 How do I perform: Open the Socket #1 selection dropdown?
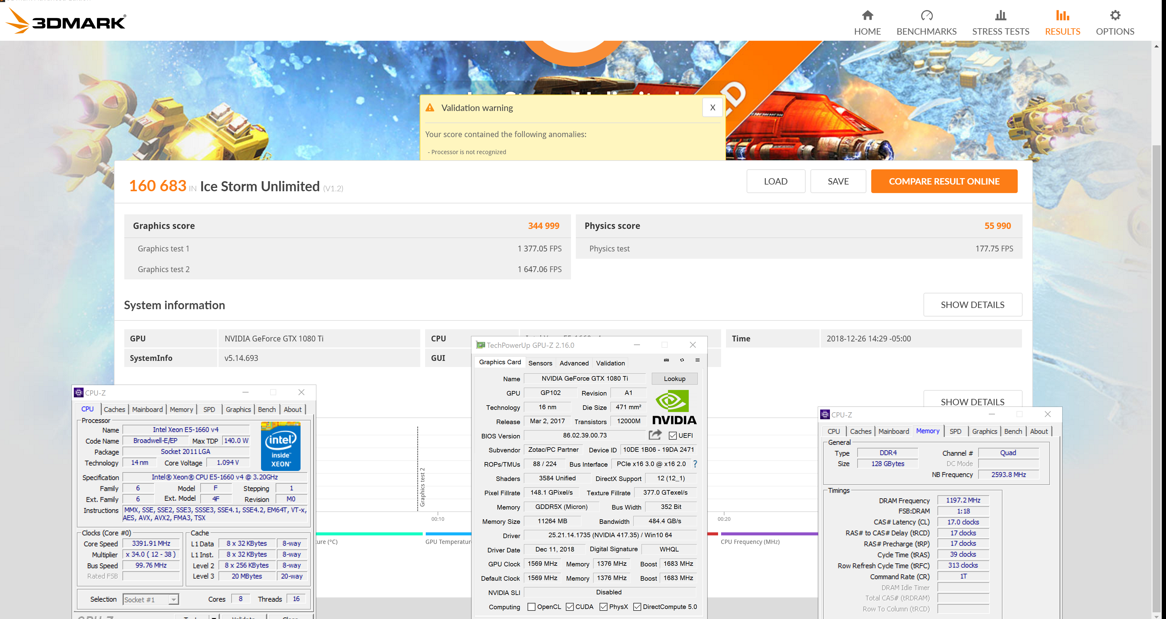(151, 600)
